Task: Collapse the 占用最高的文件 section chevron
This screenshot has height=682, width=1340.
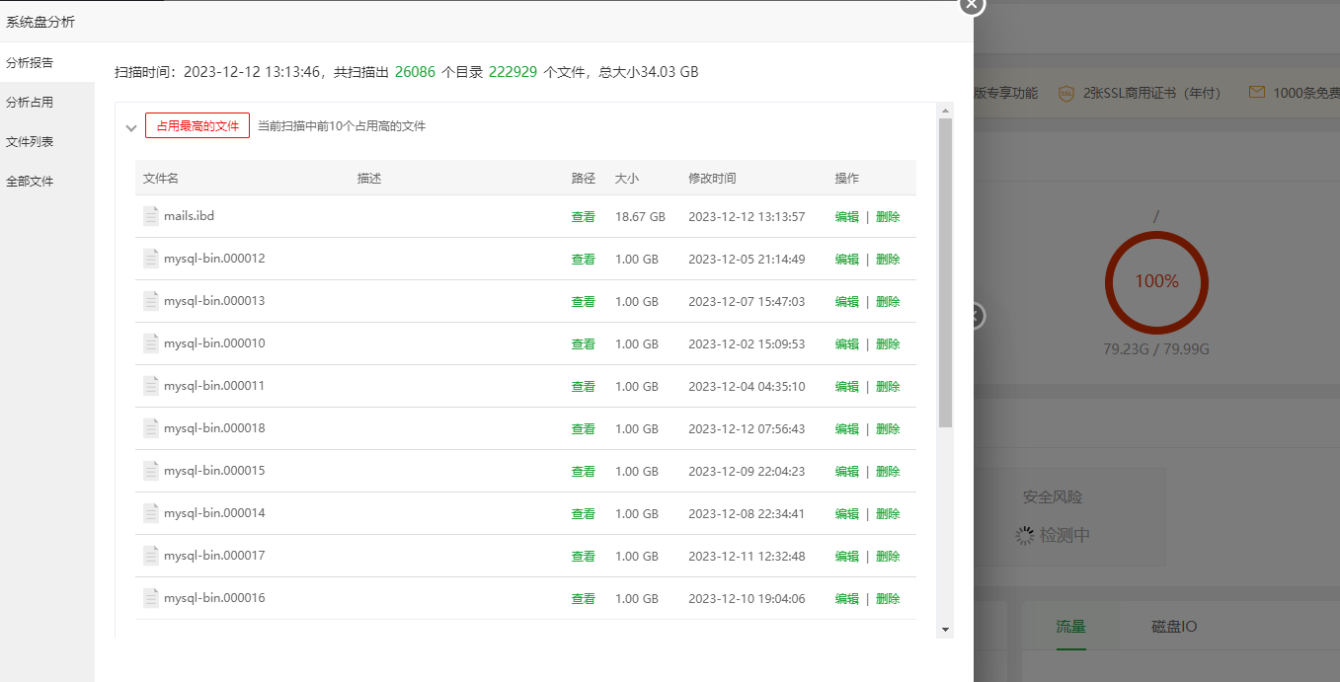Action: tap(131, 127)
